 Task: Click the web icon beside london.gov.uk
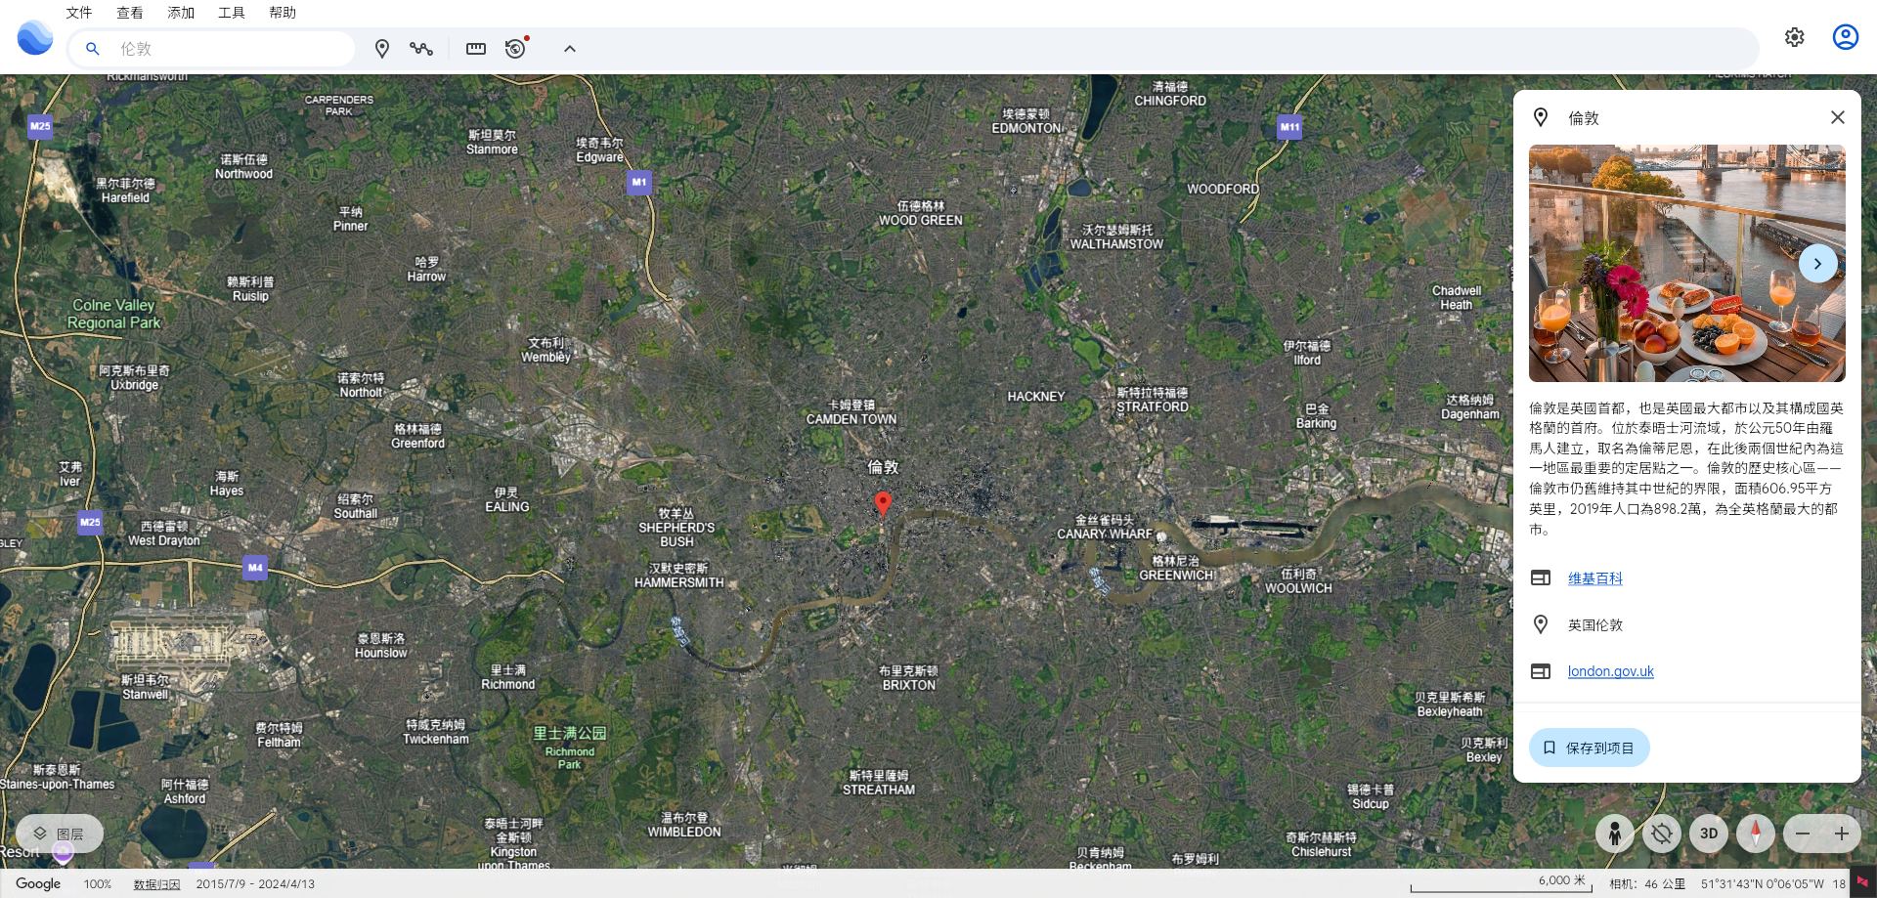[x=1541, y=671]
